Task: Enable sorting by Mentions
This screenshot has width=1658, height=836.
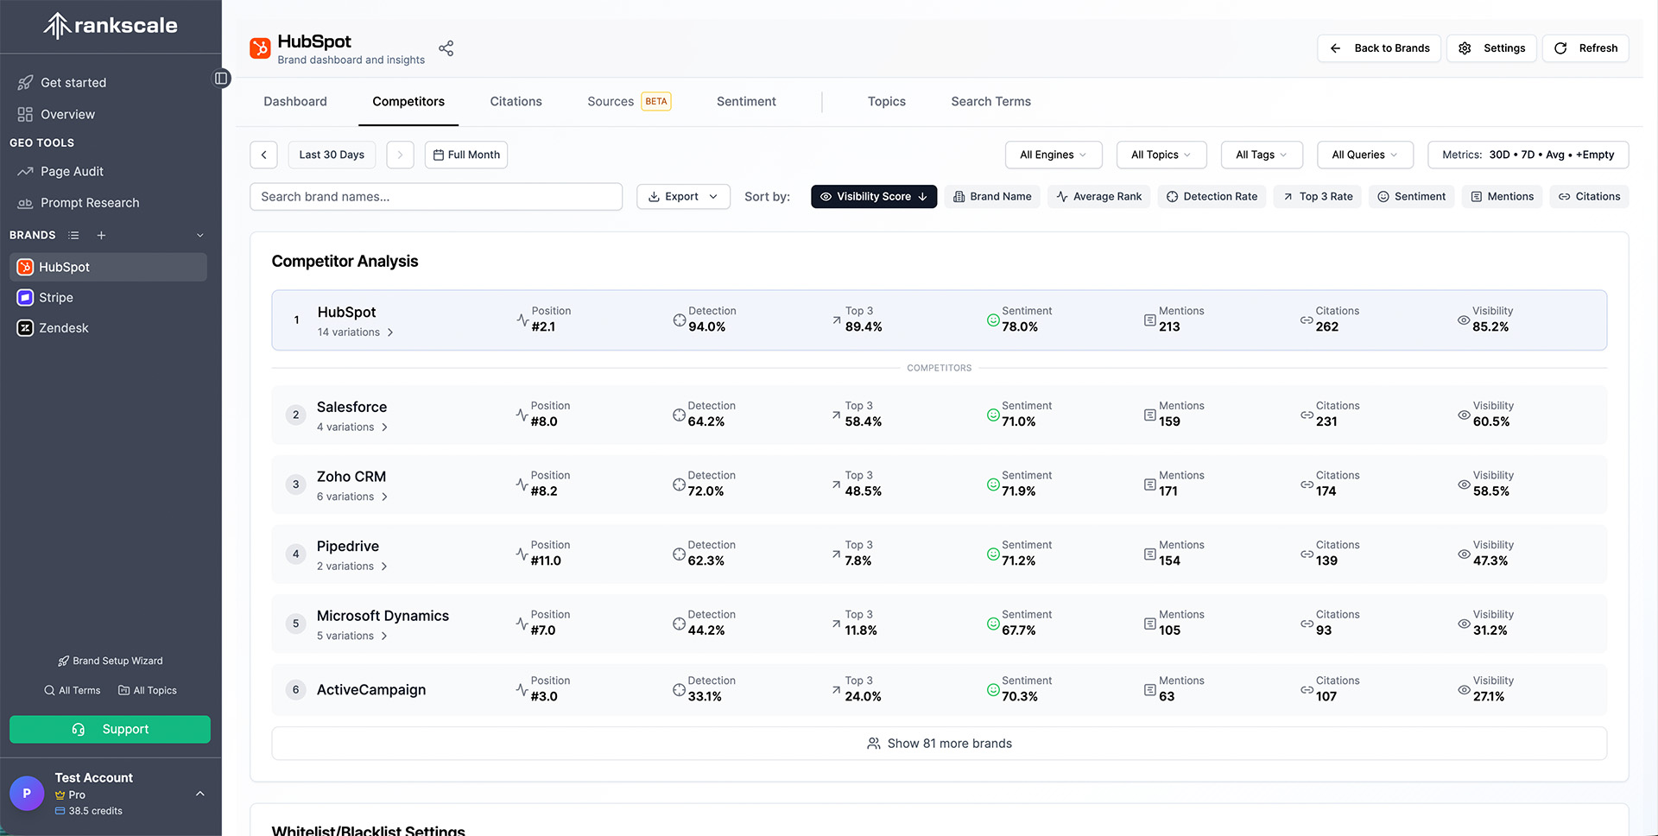Action: click(1503, 196)
